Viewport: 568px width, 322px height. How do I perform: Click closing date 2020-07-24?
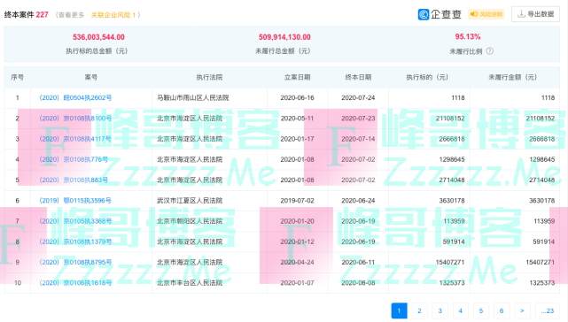coord(358,97)
